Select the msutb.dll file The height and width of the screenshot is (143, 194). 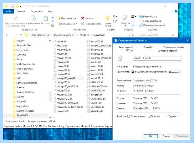[62, 41]
